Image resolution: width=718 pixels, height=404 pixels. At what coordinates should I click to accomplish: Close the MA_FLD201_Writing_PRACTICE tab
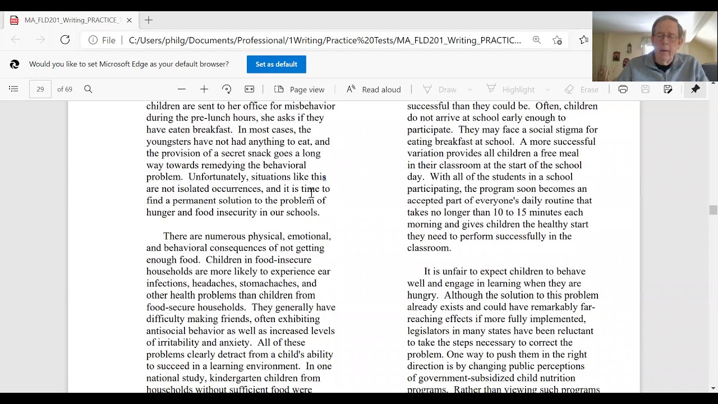(129, 20)
